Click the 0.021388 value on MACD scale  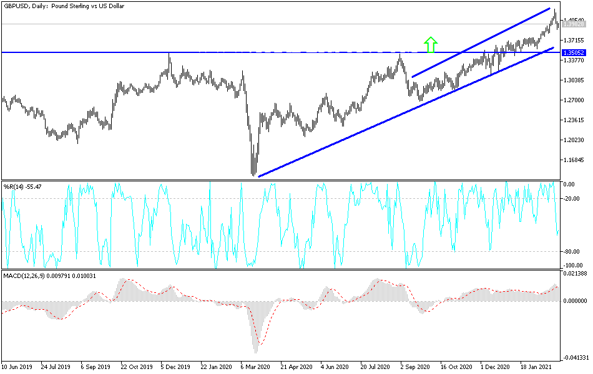577,273
